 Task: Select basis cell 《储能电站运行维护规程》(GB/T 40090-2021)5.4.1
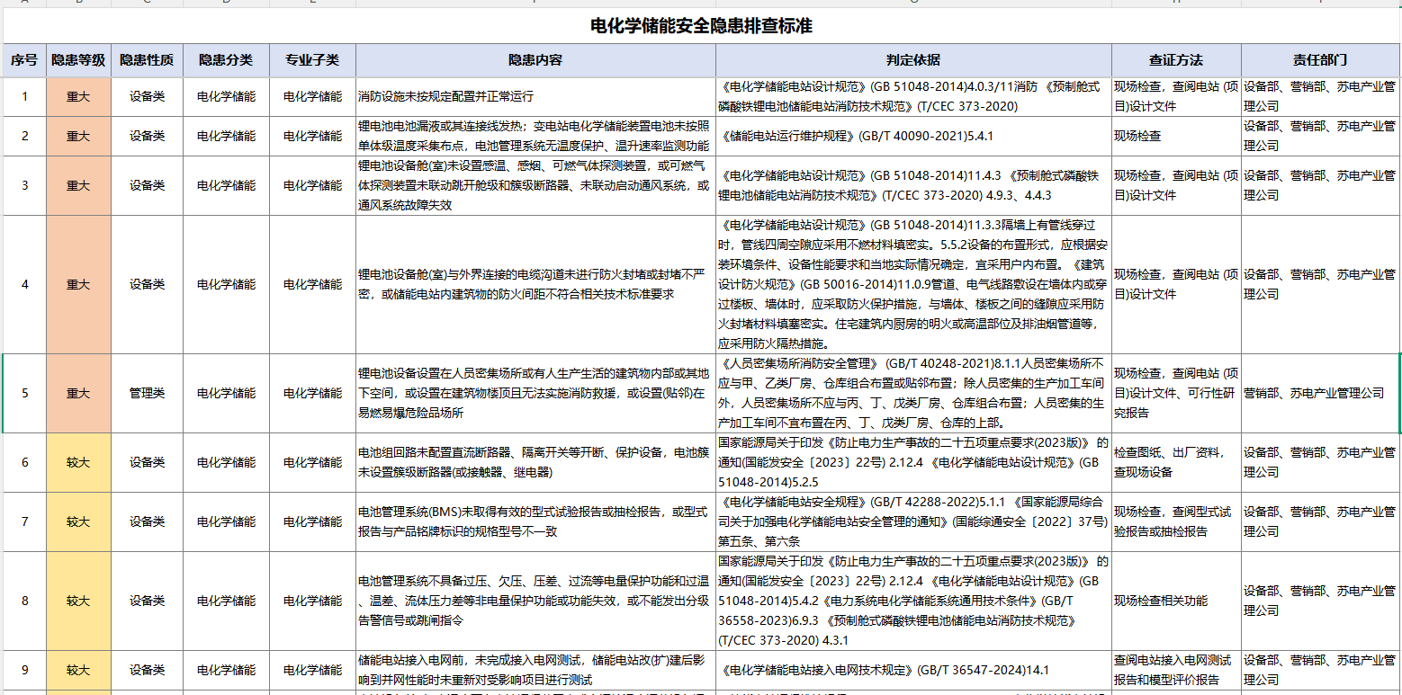(x=913, y=136)
